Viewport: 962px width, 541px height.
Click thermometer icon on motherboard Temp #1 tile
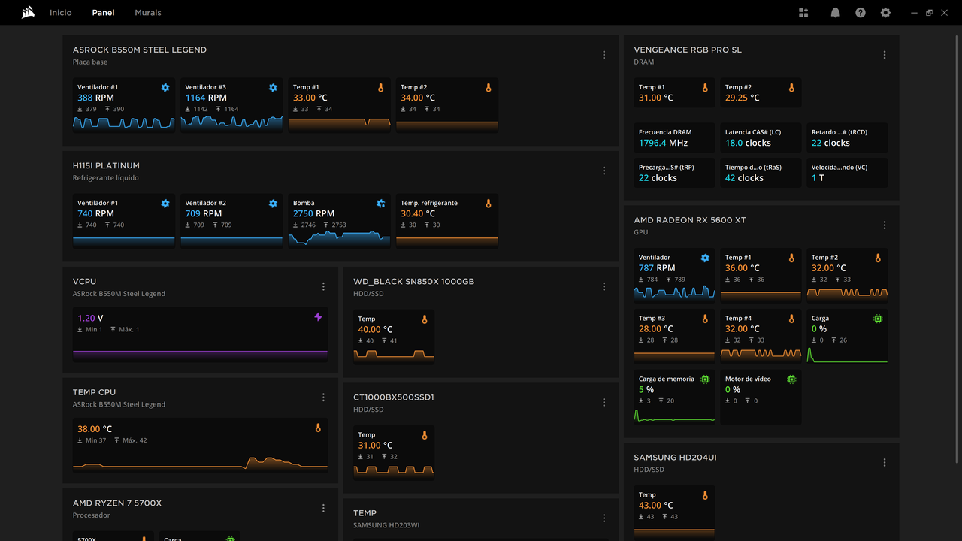pos(380,88)
